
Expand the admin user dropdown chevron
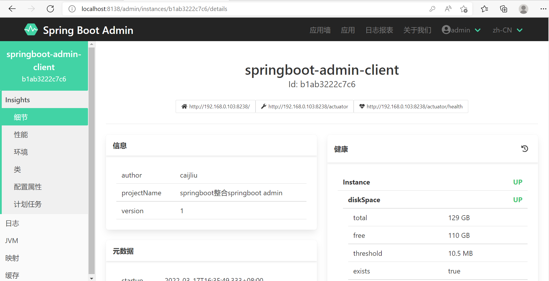click(478, 30)
